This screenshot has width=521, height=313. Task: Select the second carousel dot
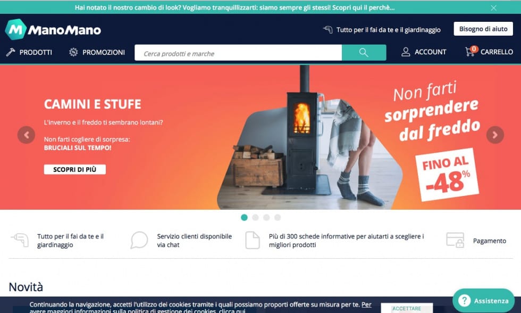[255, 218]
